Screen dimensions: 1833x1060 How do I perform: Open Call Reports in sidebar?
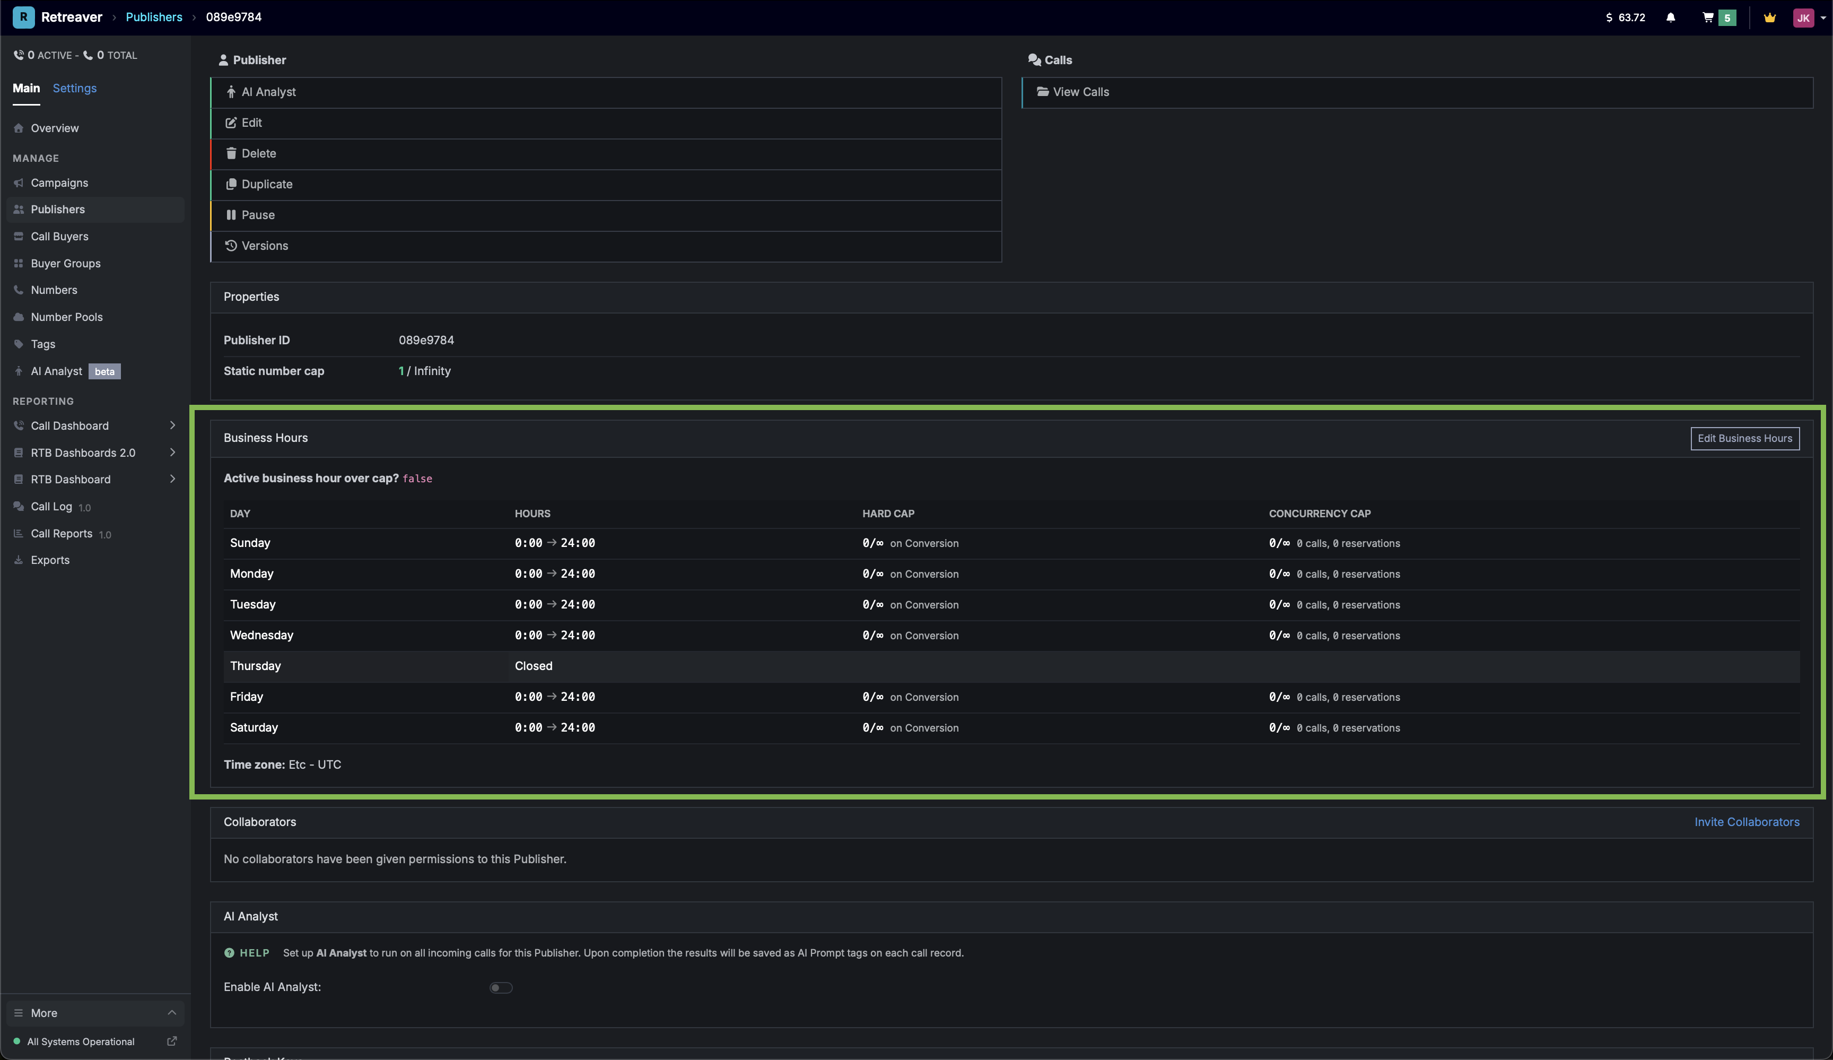95,533
